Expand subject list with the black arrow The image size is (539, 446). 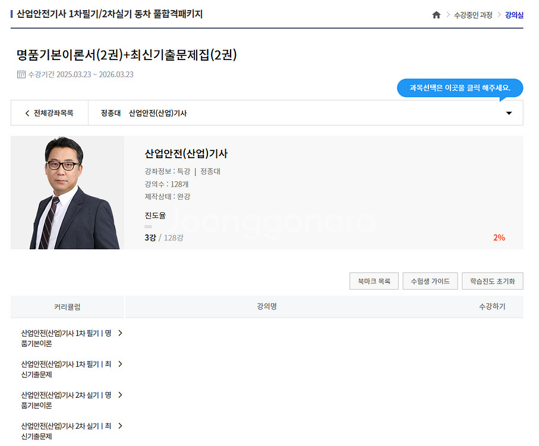point(509,113)
